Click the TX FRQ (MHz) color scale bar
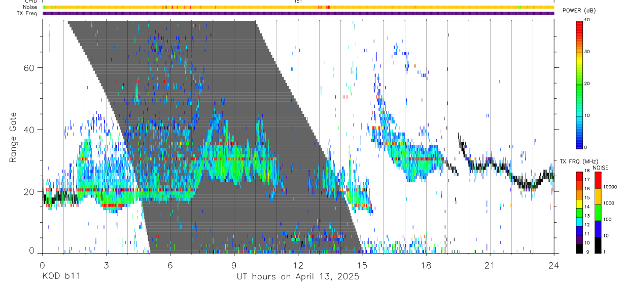This screenshot has height=287, width=623. pos(579,212)
